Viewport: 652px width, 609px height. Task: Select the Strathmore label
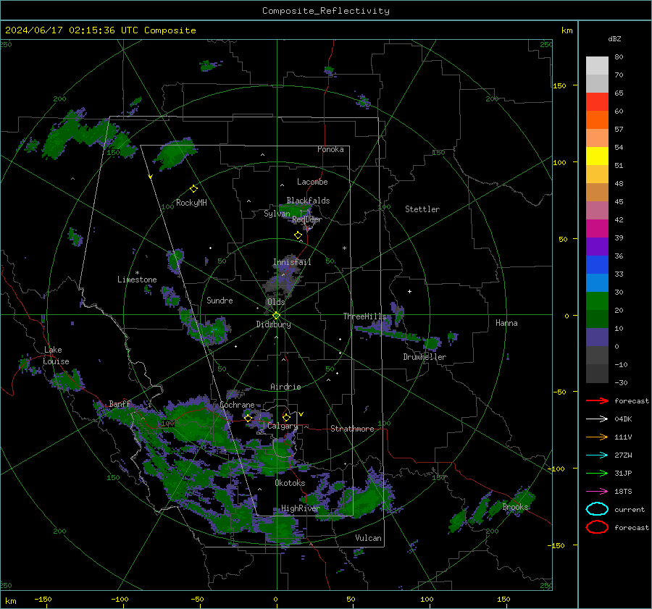pyautogui.click(x=352, y=429)
